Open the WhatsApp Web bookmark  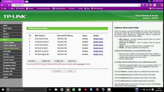[x=59, y=8]
